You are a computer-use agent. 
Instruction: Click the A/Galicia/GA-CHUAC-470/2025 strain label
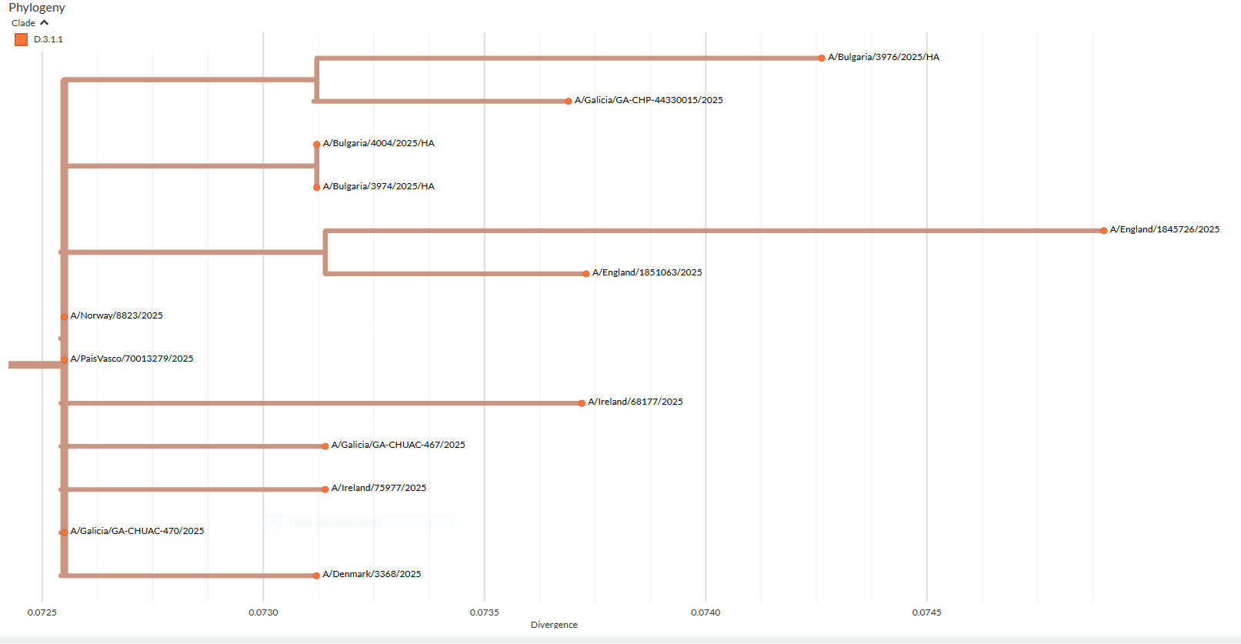click(137, 531)
